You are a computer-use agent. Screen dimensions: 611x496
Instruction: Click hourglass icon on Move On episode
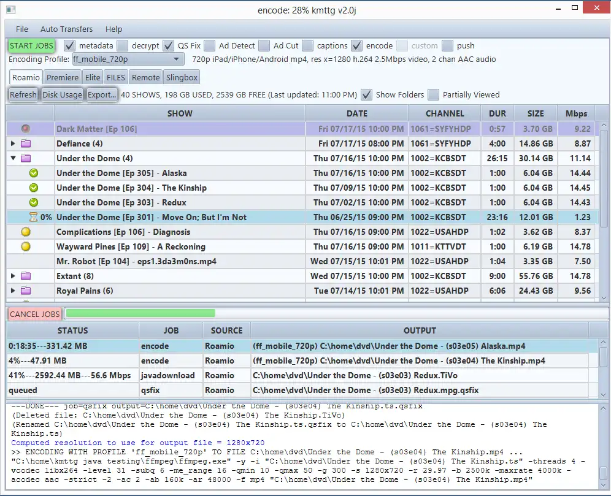click(34, 217)
